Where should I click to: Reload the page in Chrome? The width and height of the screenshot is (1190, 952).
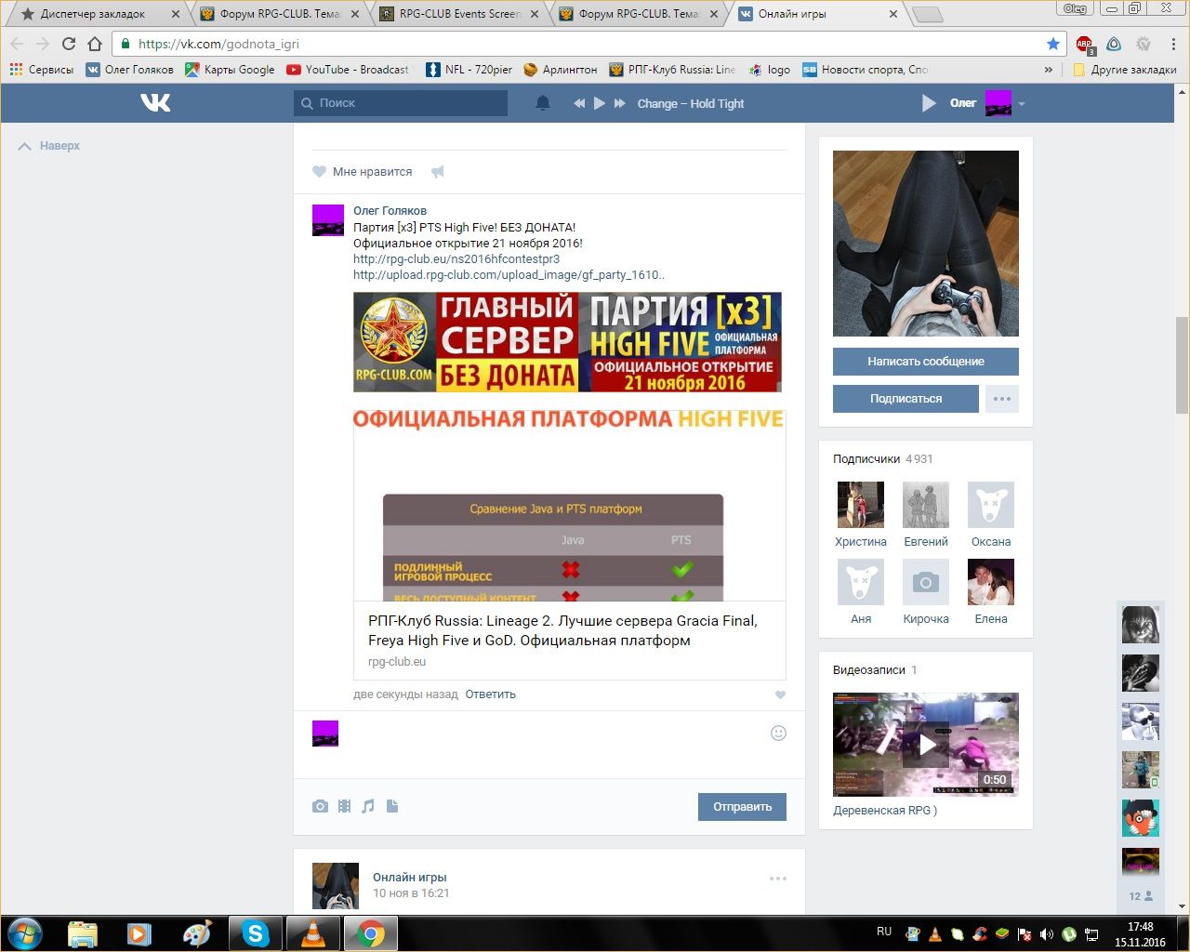[x=69, y=44]
